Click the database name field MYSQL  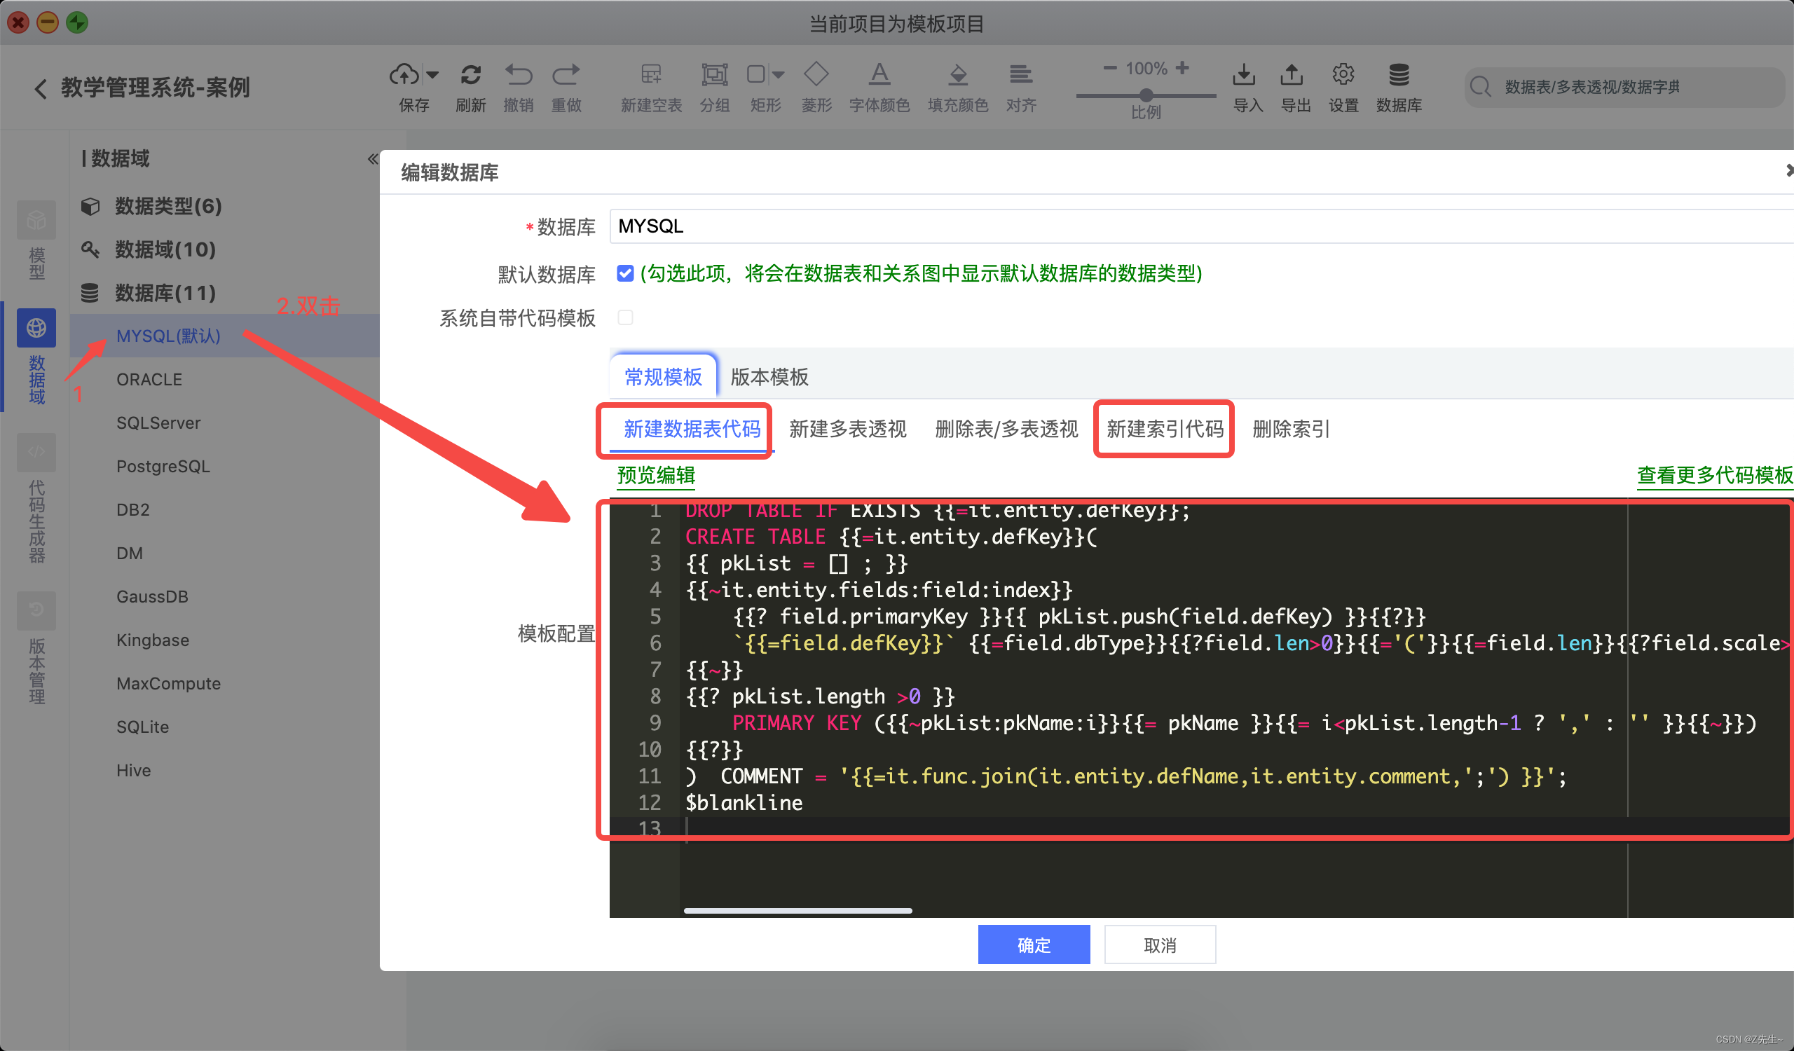pyautogui.click(x=1202, y=226)
